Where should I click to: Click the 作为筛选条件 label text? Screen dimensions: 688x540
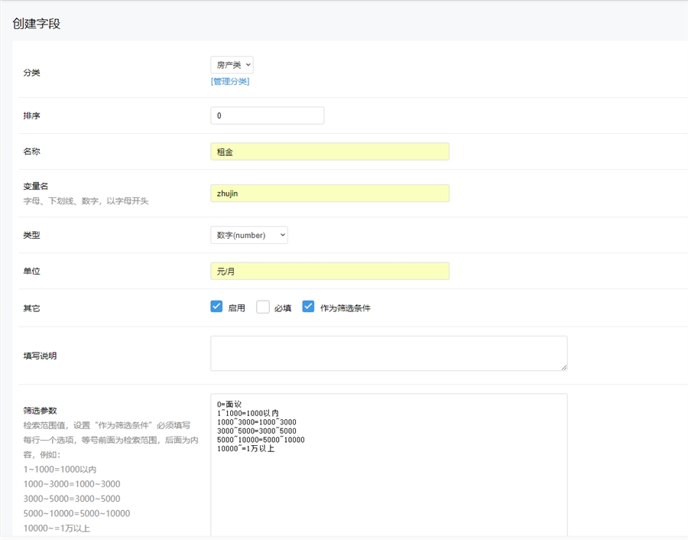click(x=346, y=308)
